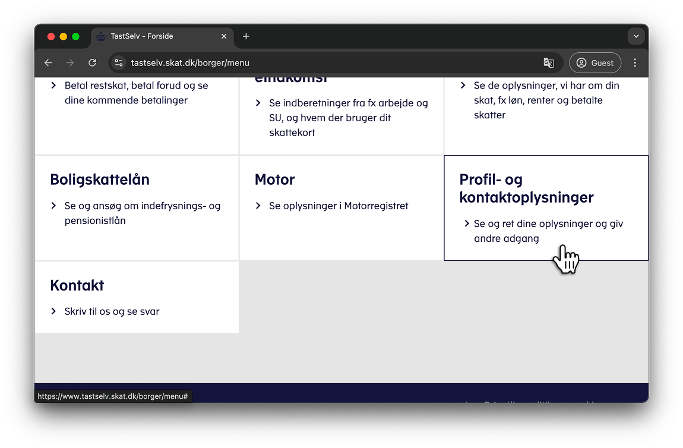The image size is (683, 448).
Task: Expand the tab search dropdown
Action: click(x=635, y=36)
